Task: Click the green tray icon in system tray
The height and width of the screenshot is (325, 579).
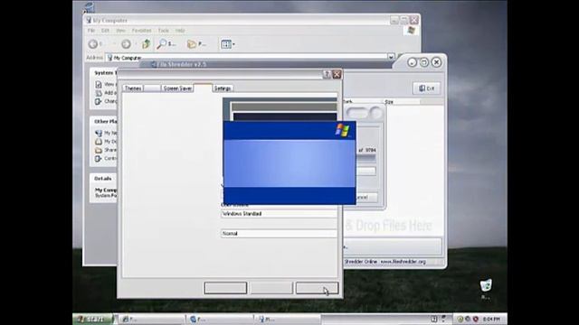Action: click(460, 319)
